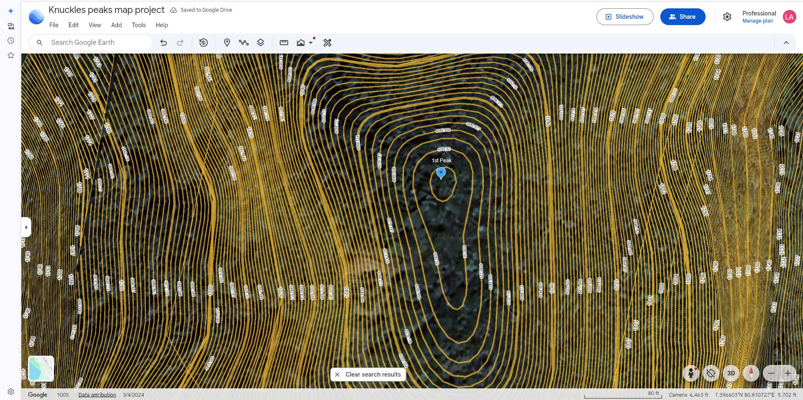
Task: Open the image overlay tool
Action: click(x=301, y=43)
